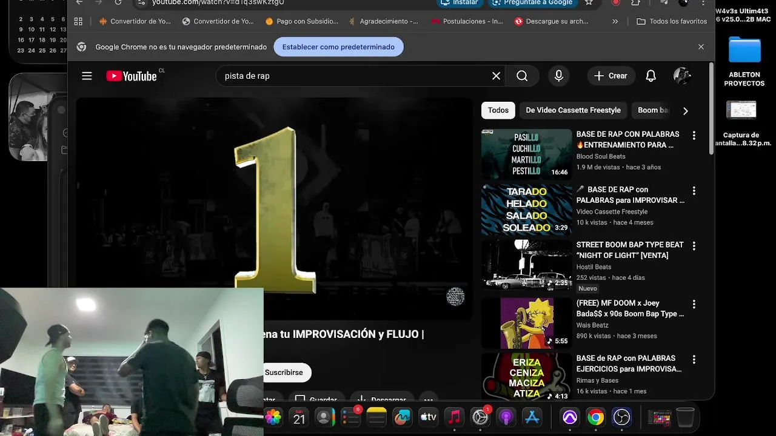Image resolution: width=776 pixels, height=436 pixels.
Task: Play the Lisa Simpson saxophone thumbnail
Action: pyautogui.click(x=526, y=323)
